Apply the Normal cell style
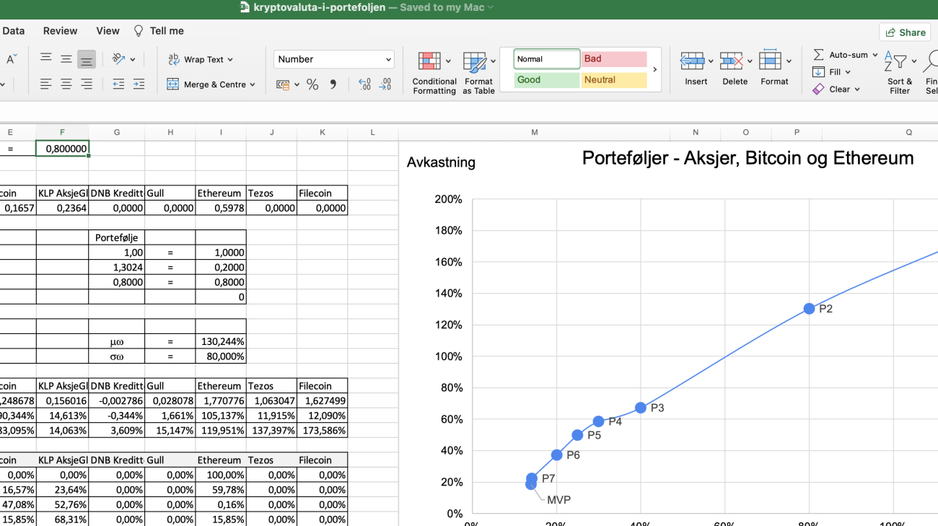Viewport: 938px width, 526px height. (x=547, y=59)
